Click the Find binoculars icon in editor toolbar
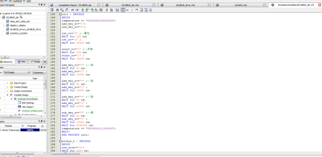The width and height of the screenshot is (322, 157). (57, 10)
